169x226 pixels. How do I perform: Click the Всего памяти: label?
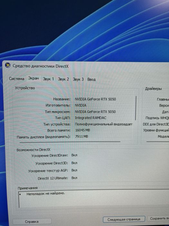click(59, 130)
